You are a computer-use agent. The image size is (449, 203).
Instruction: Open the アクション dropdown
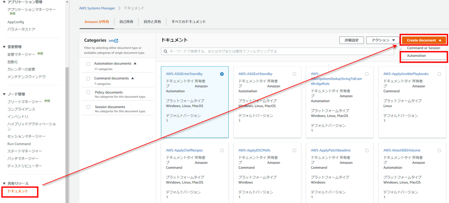coord(382,40)
